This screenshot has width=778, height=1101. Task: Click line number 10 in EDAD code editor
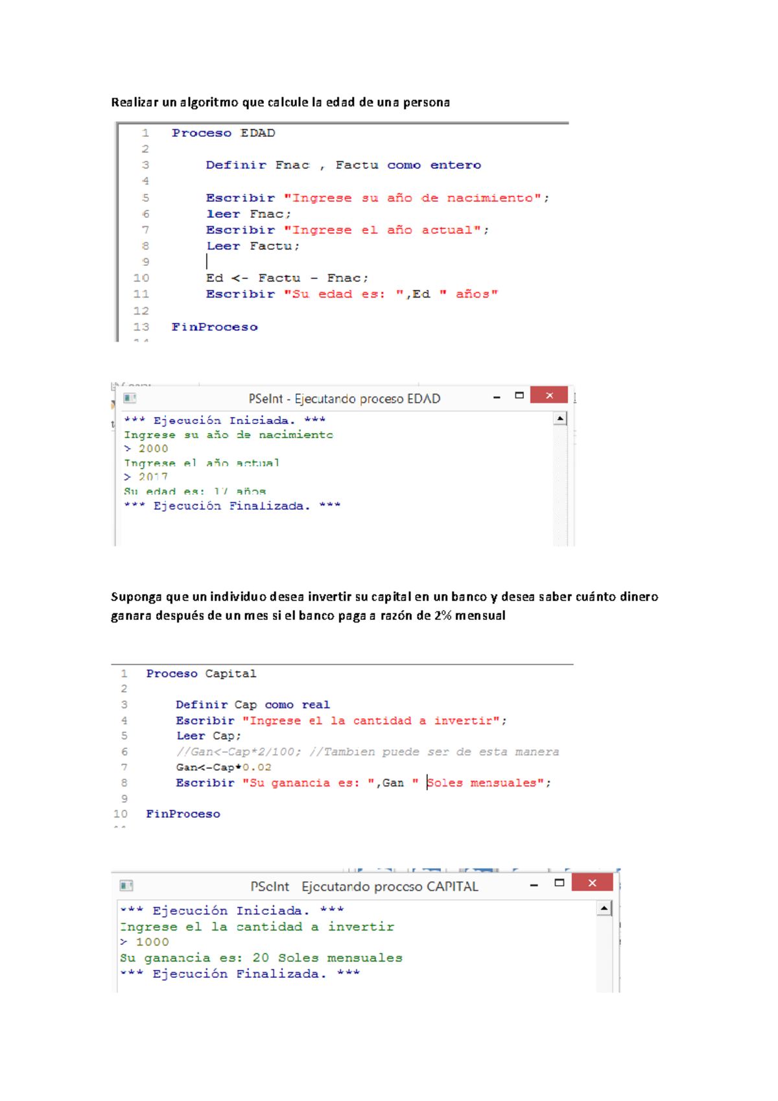[141, 278]
